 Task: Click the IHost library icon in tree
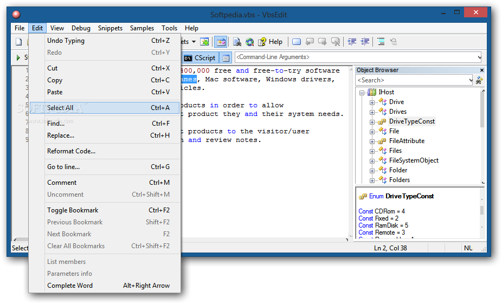[x=372, y=92]
